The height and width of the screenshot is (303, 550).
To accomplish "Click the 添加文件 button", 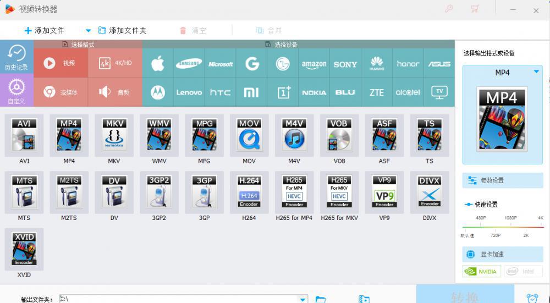I will [x=45, y=30].
